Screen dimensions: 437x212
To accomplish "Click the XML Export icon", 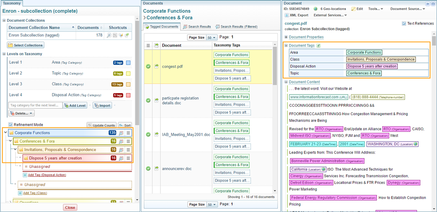I will pos(287,15).
